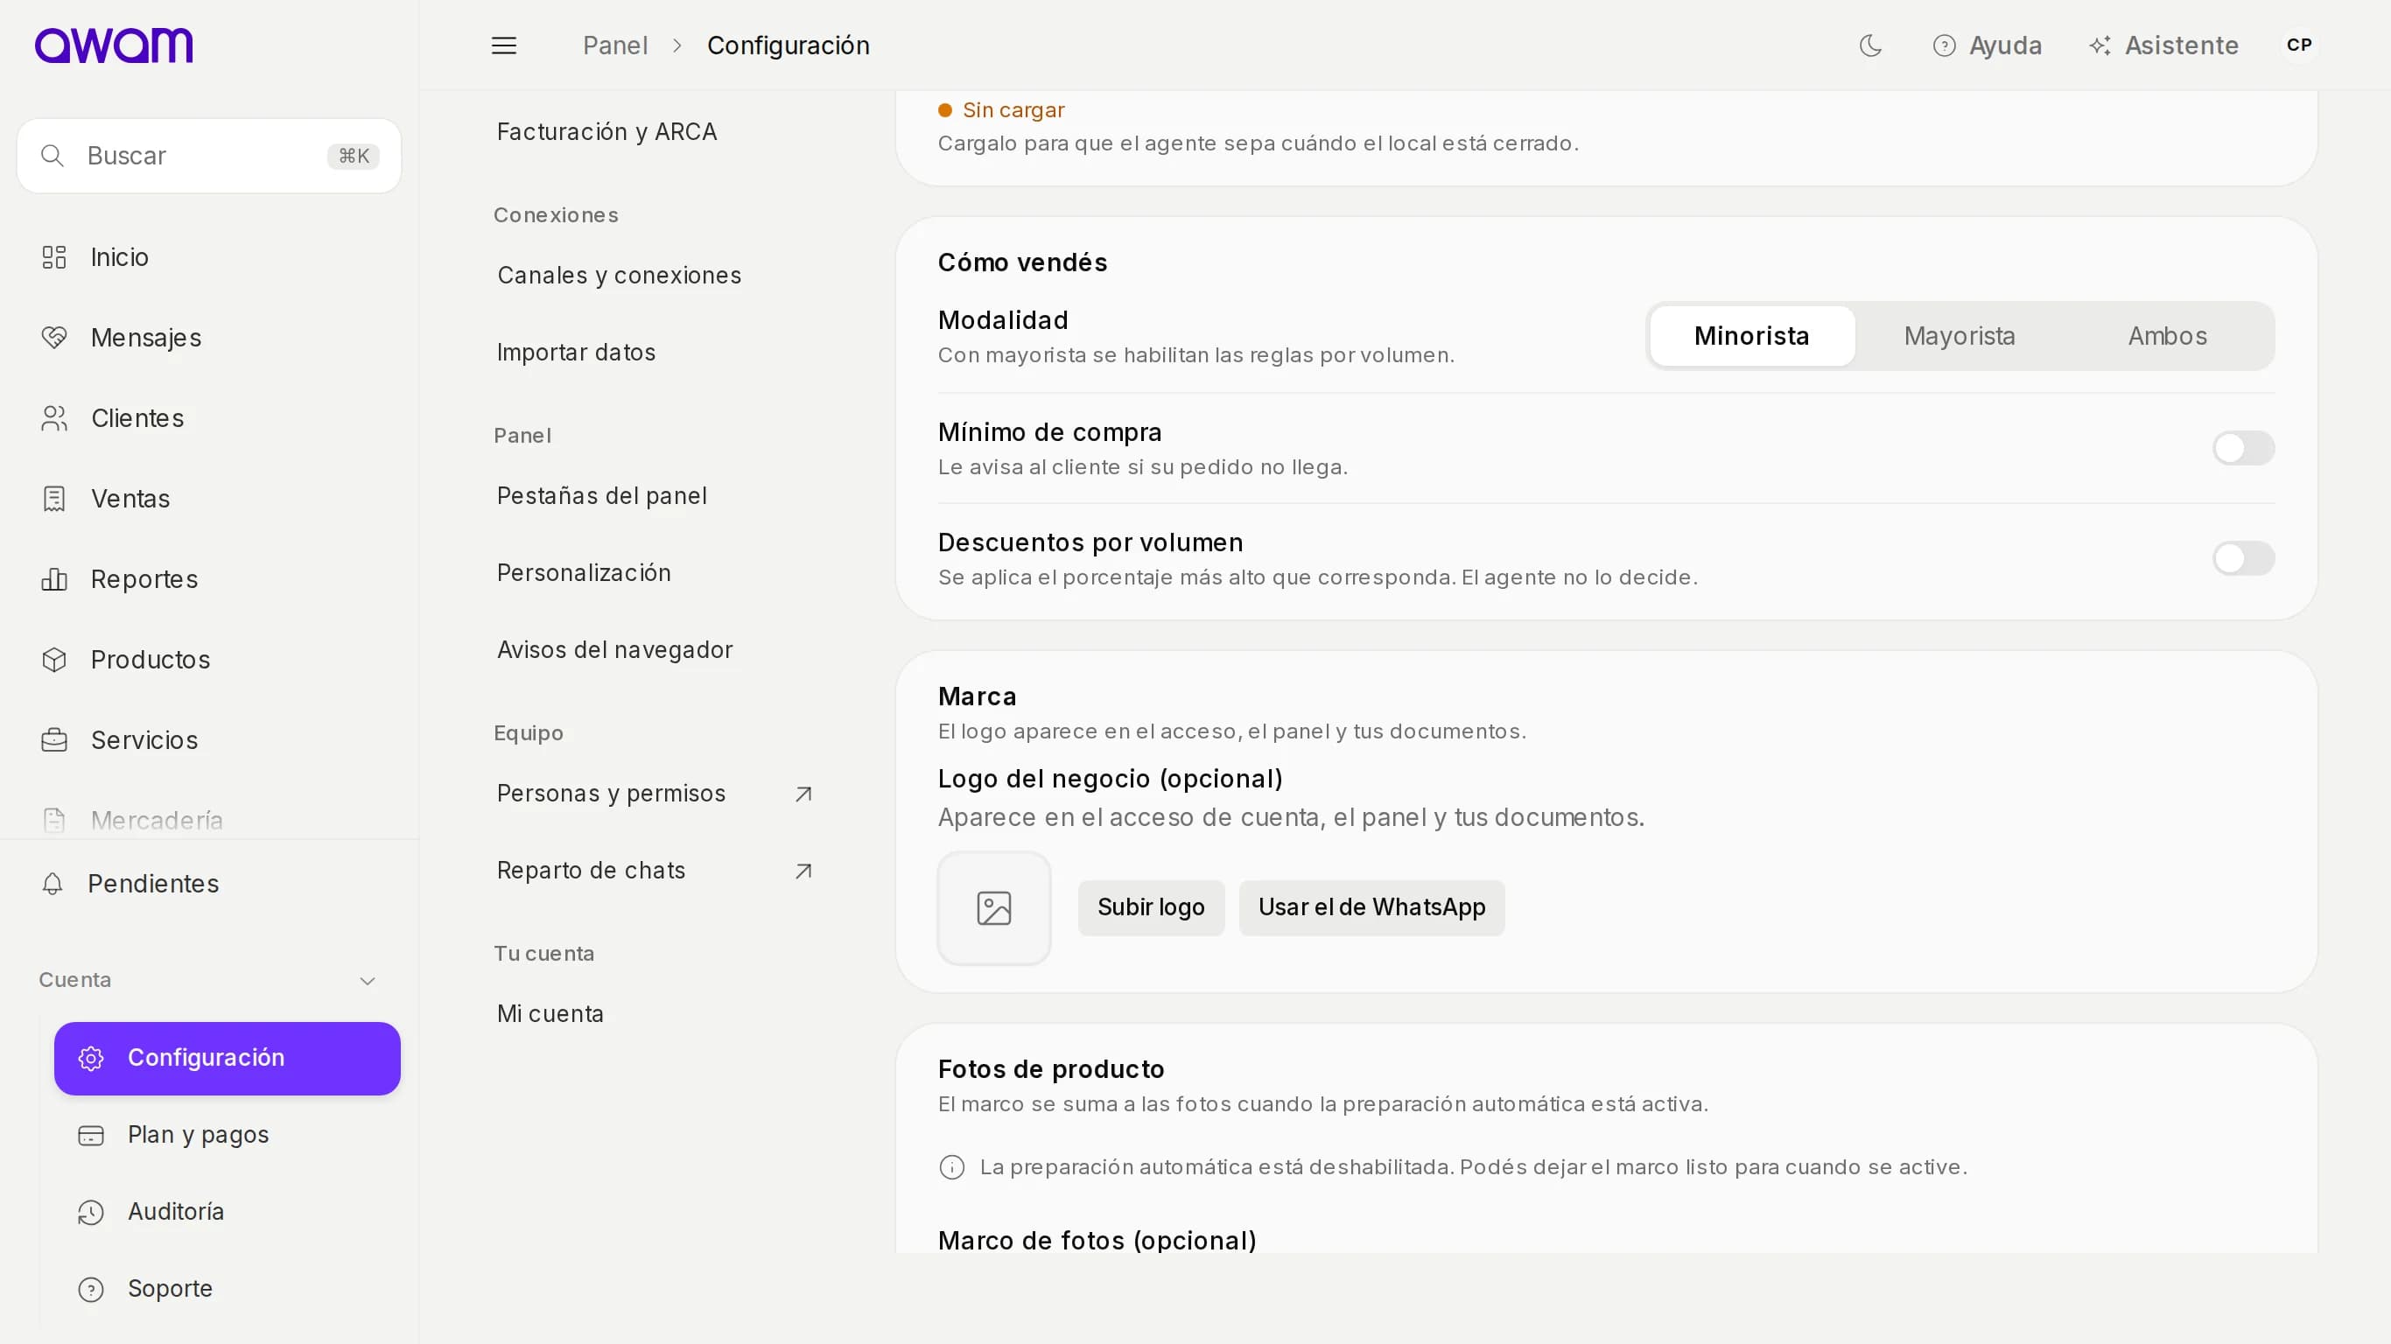Click the Servicios briefcase icon

(54, 739)
